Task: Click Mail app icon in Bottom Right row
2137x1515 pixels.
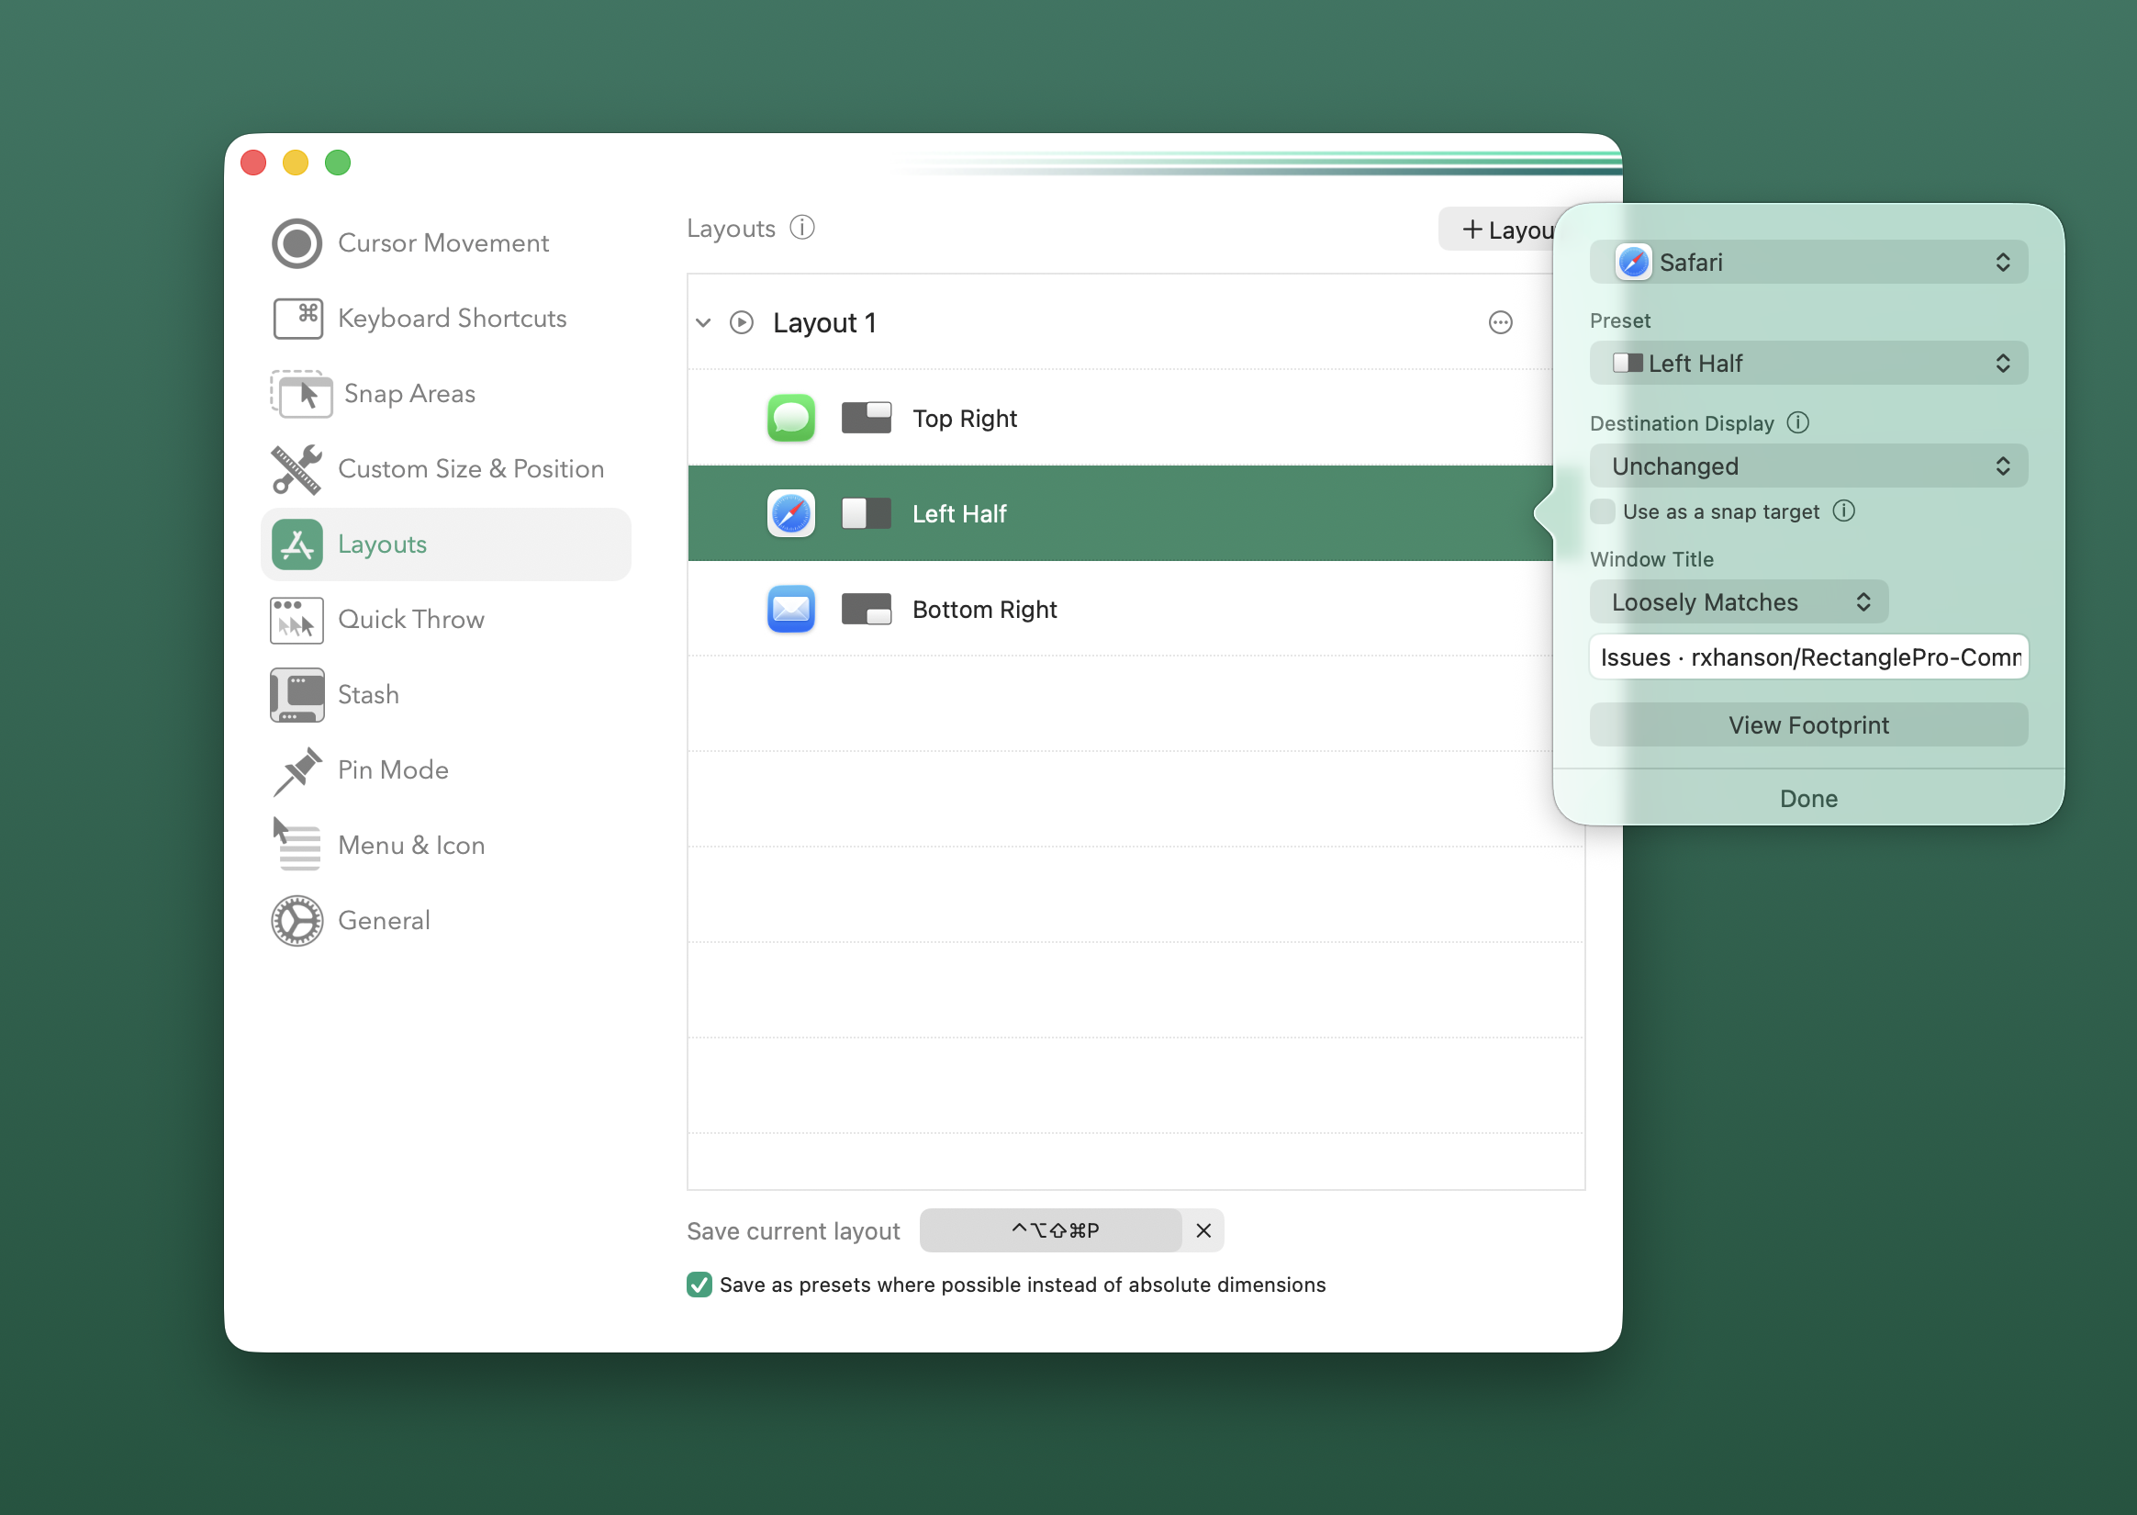Action: coord(790,609)
